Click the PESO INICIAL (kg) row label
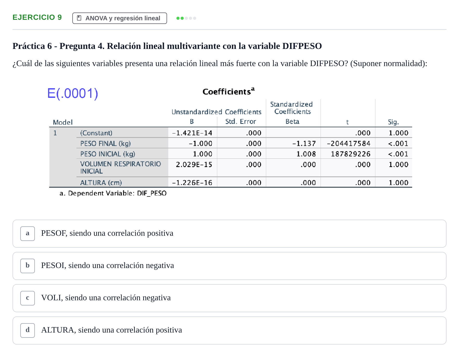This screenshot has width=459, height=357. [x=107, y=154]
